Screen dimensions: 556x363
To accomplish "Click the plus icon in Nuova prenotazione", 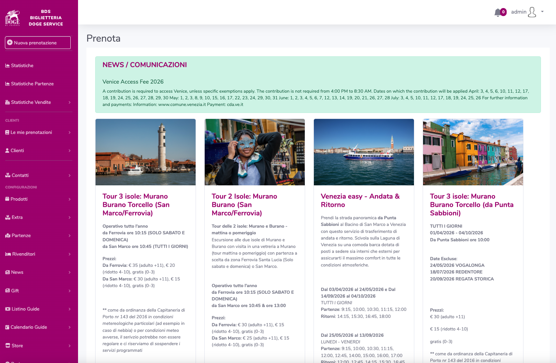I will pos(10,43).
